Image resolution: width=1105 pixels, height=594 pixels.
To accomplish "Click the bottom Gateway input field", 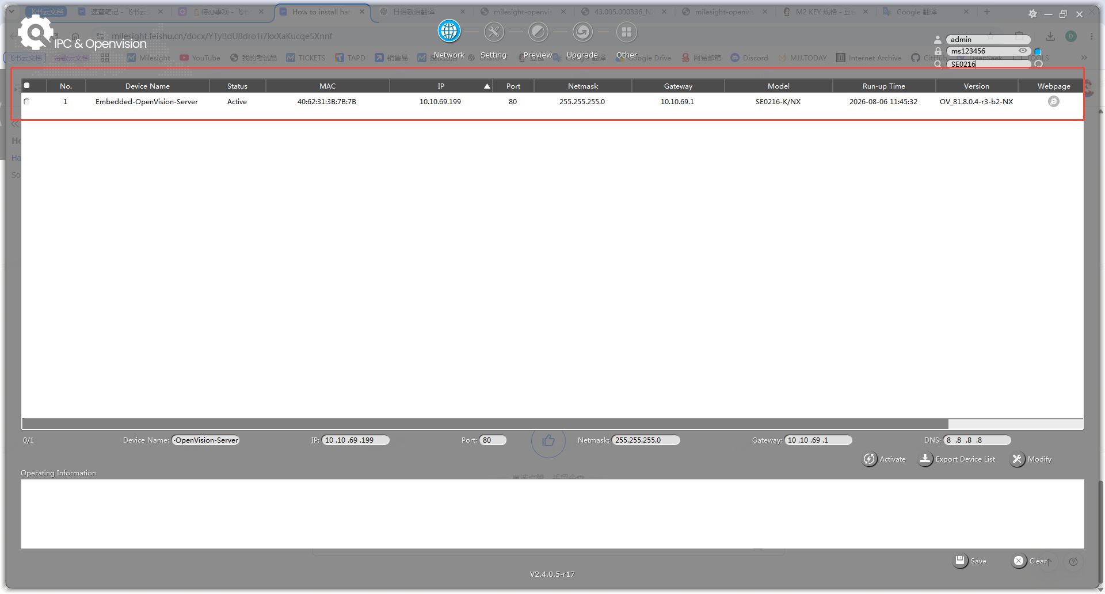I will point(818,440).
